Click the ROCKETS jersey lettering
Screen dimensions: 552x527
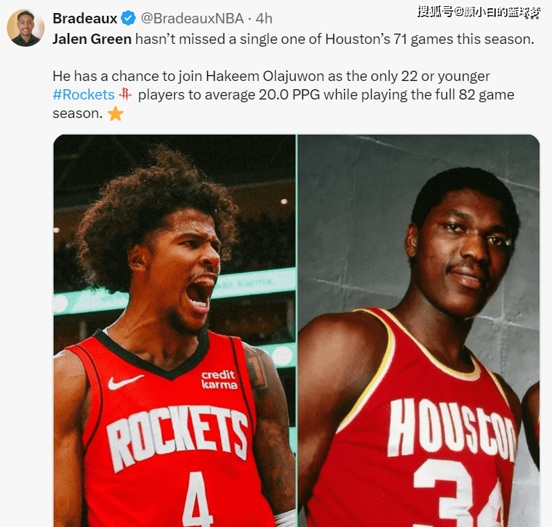pyautogui.click(x=178, y=436)
